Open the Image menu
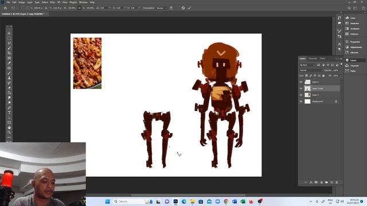 click(x=22, y=2)
